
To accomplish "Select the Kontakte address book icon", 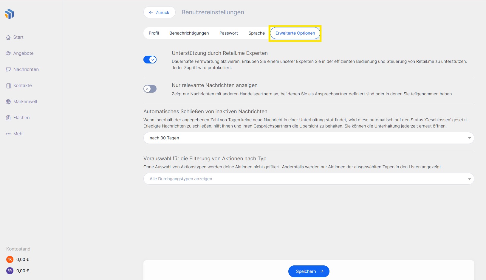I will tap(8, 86).
